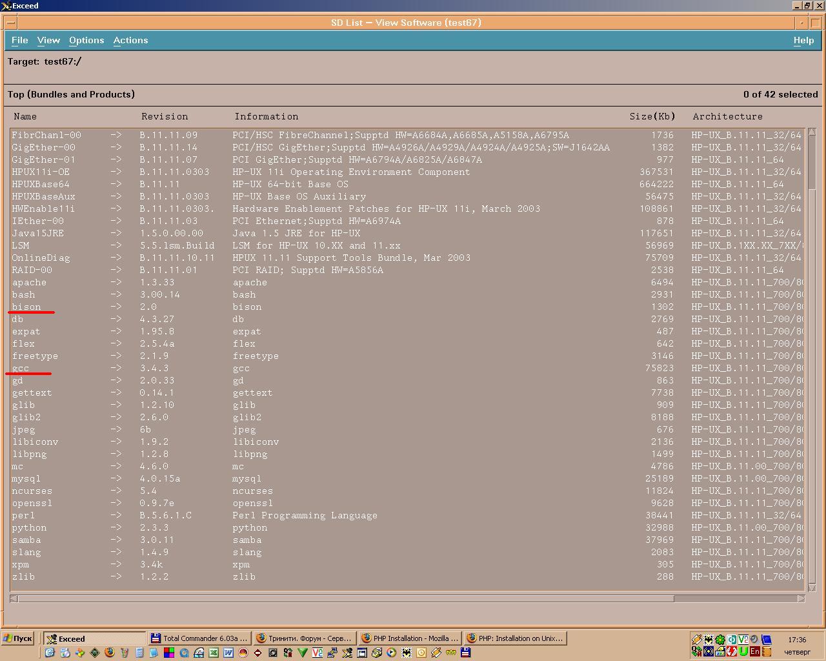Launch Word from Quick Launch bar
This screenshot has height=661, width=826.
coord(228,653)
